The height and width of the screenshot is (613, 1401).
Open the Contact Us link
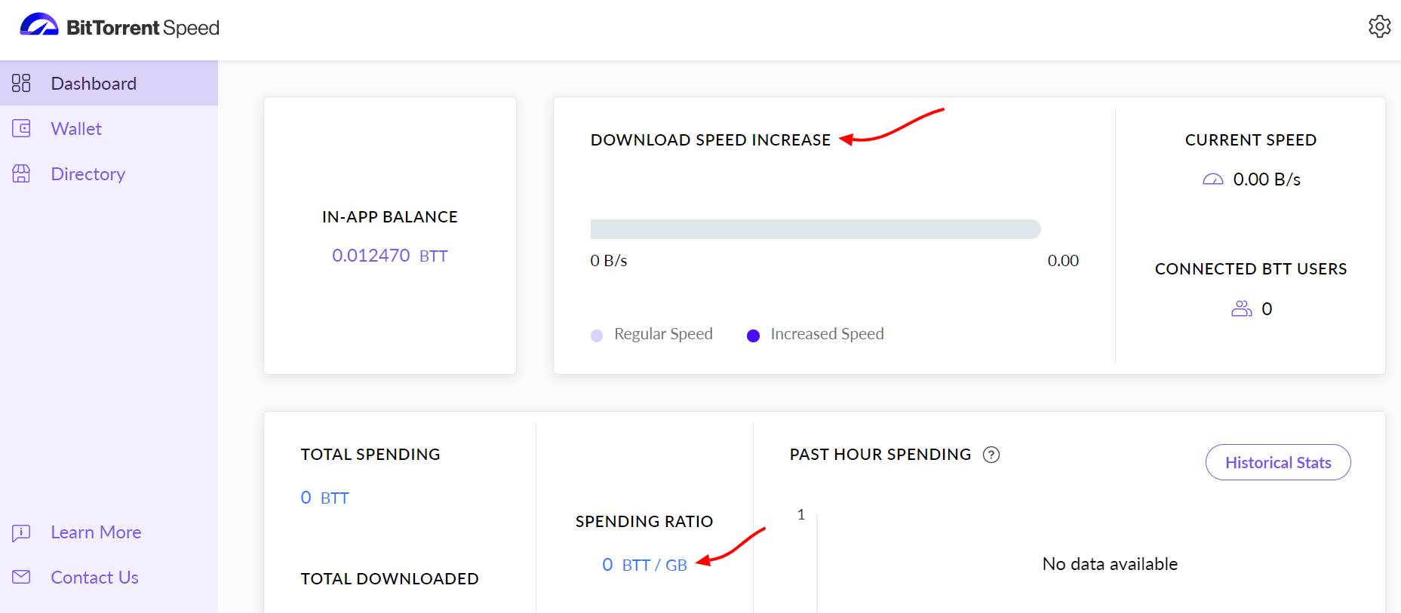point(94,578)
